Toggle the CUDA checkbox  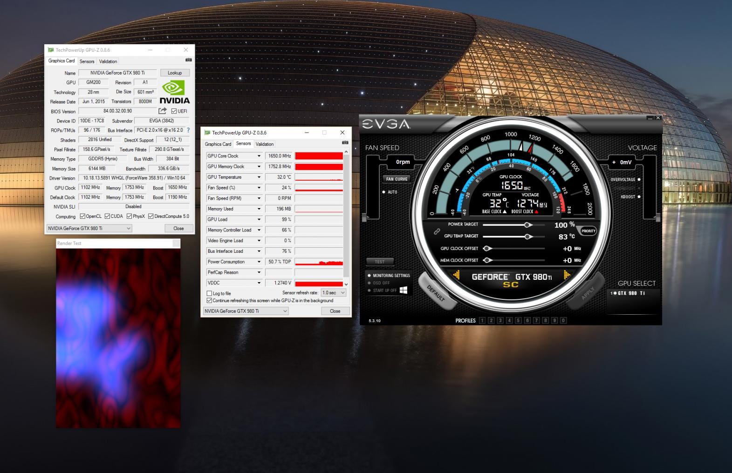click(107, 216)
